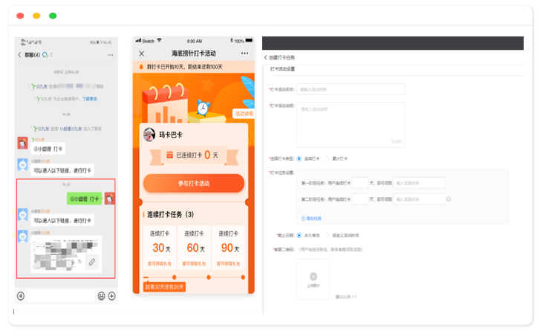Select the 累计打卡 radio option

325,158
